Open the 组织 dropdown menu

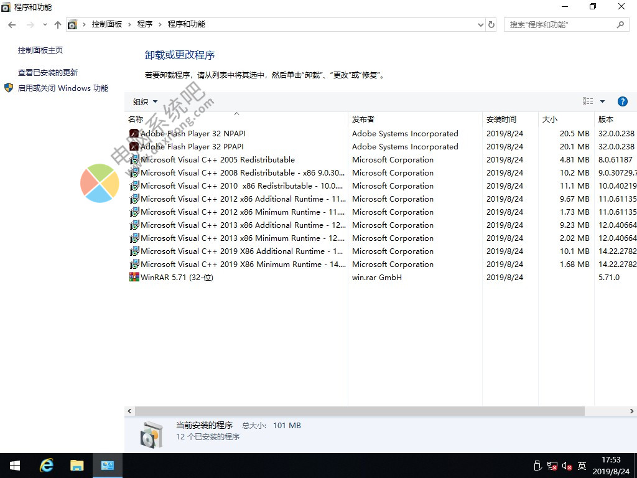145,102
